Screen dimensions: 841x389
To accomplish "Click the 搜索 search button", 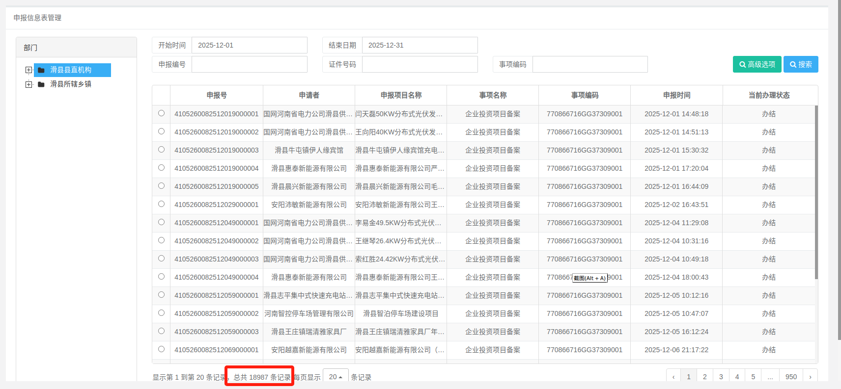I will (x=801, y=64).
